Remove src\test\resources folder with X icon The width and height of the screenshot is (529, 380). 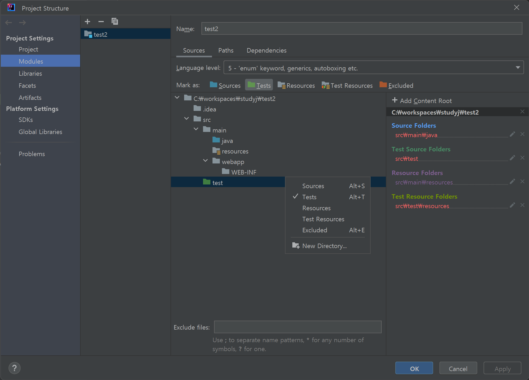(522, 205)
